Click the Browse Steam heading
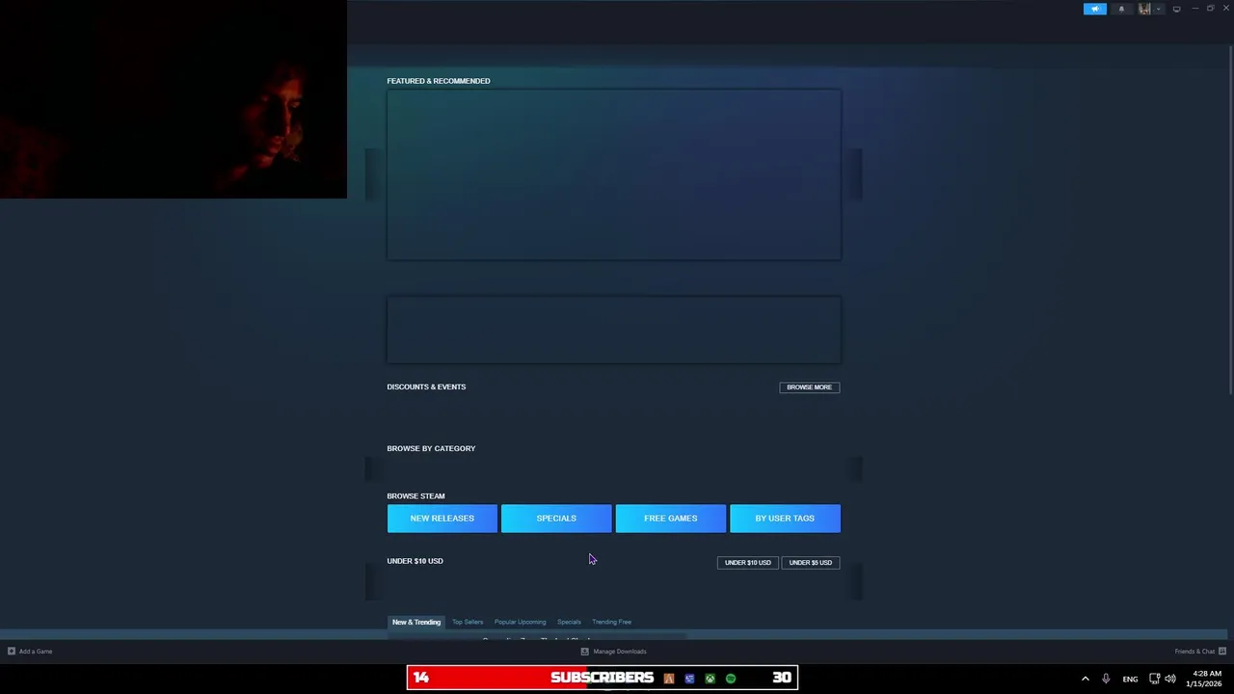This screenshot has width=1234, height=694. tap(416, 495)
